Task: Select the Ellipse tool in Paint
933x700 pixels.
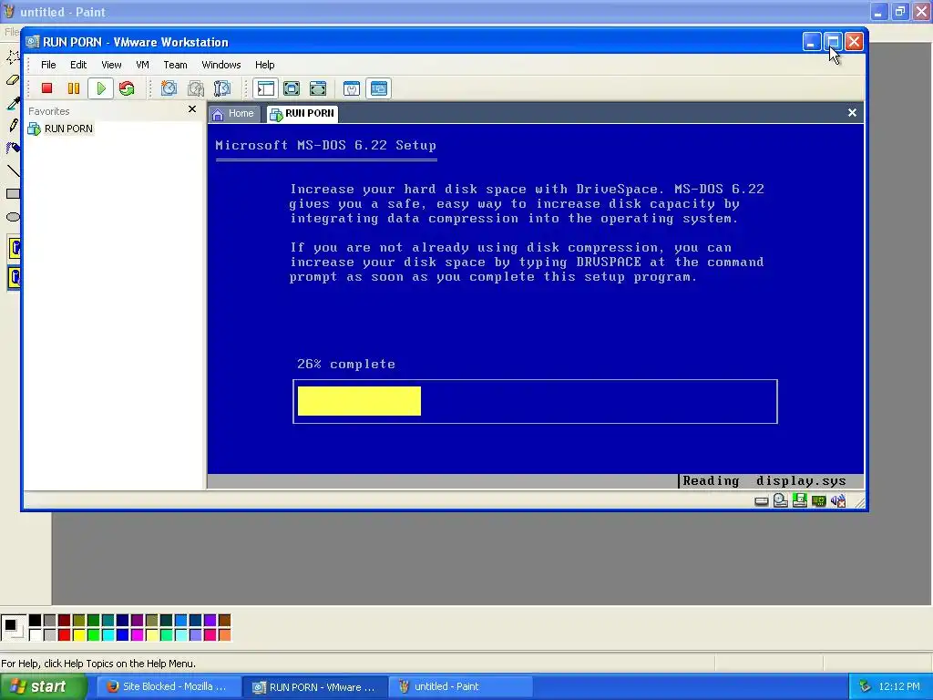Action: pos(13,217)
